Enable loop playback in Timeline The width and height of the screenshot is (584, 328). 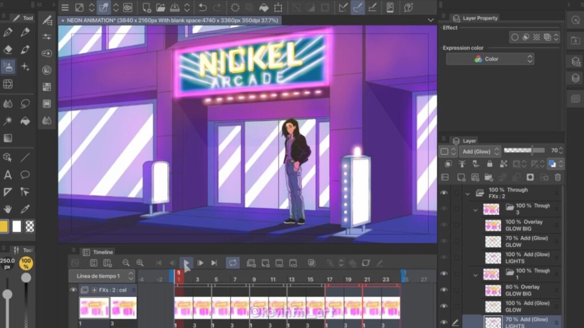pyautogui.click(x=232, y=263)
